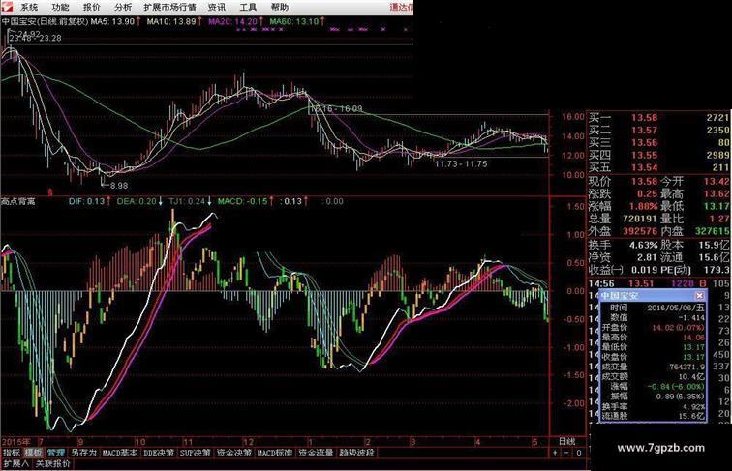Click the 管理 button
This screenshot has width=732, height=471.
56,453
